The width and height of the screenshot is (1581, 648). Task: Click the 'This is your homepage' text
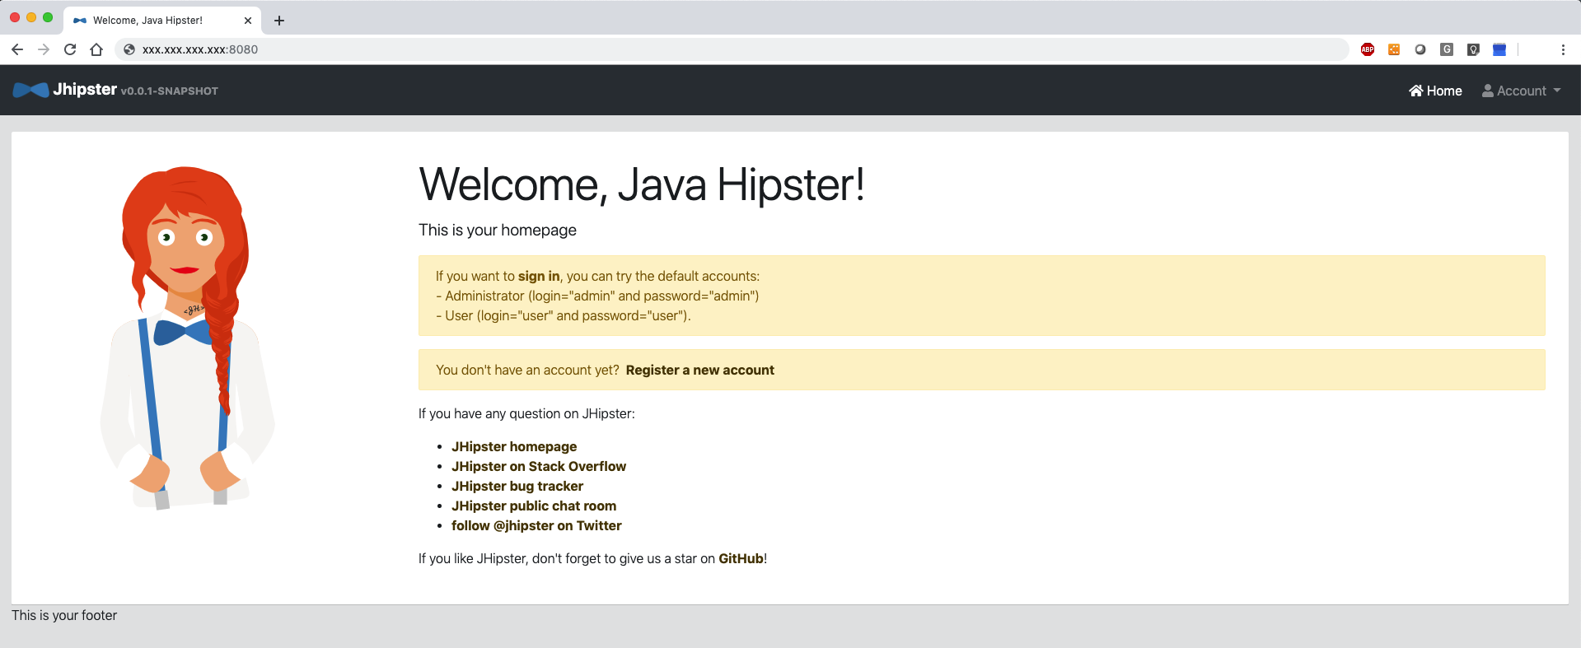point(498,230)
